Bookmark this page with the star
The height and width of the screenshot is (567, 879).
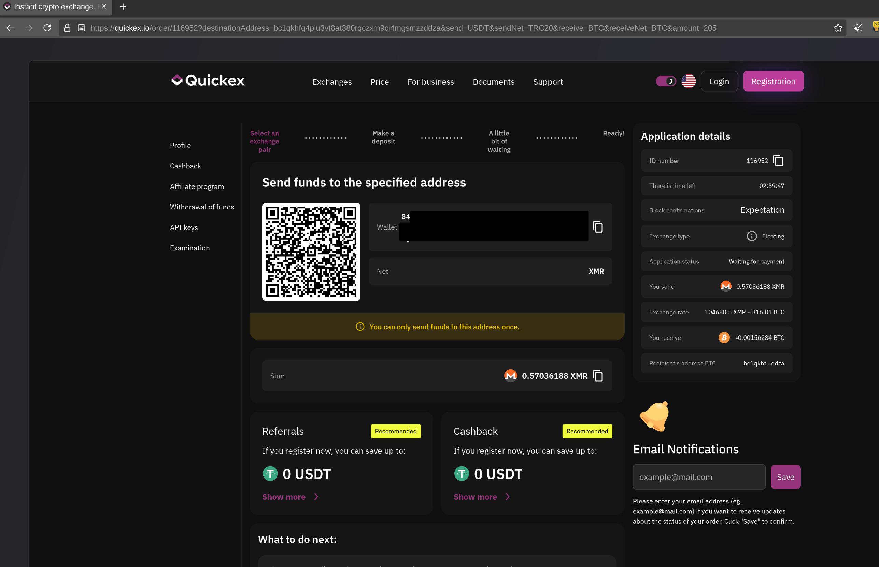[x=838, y=28]
